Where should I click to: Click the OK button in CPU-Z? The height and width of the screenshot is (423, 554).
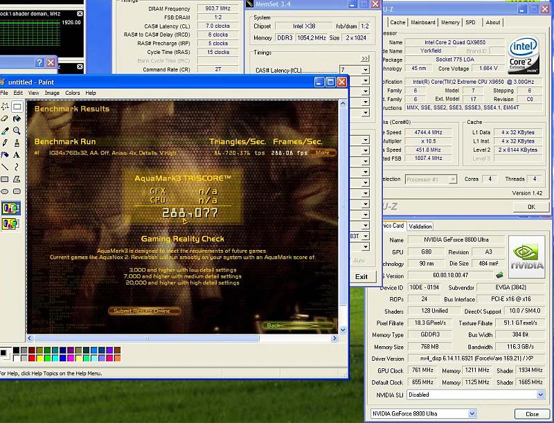(x=531, y=207)
